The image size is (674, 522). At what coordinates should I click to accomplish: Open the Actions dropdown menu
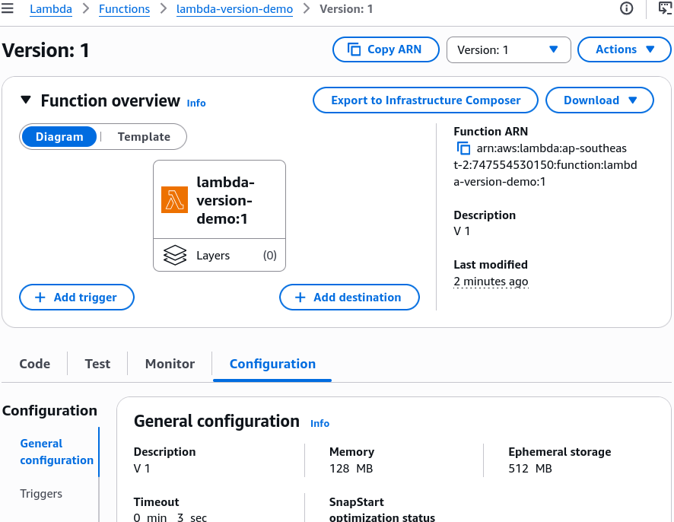click(624, 49)
